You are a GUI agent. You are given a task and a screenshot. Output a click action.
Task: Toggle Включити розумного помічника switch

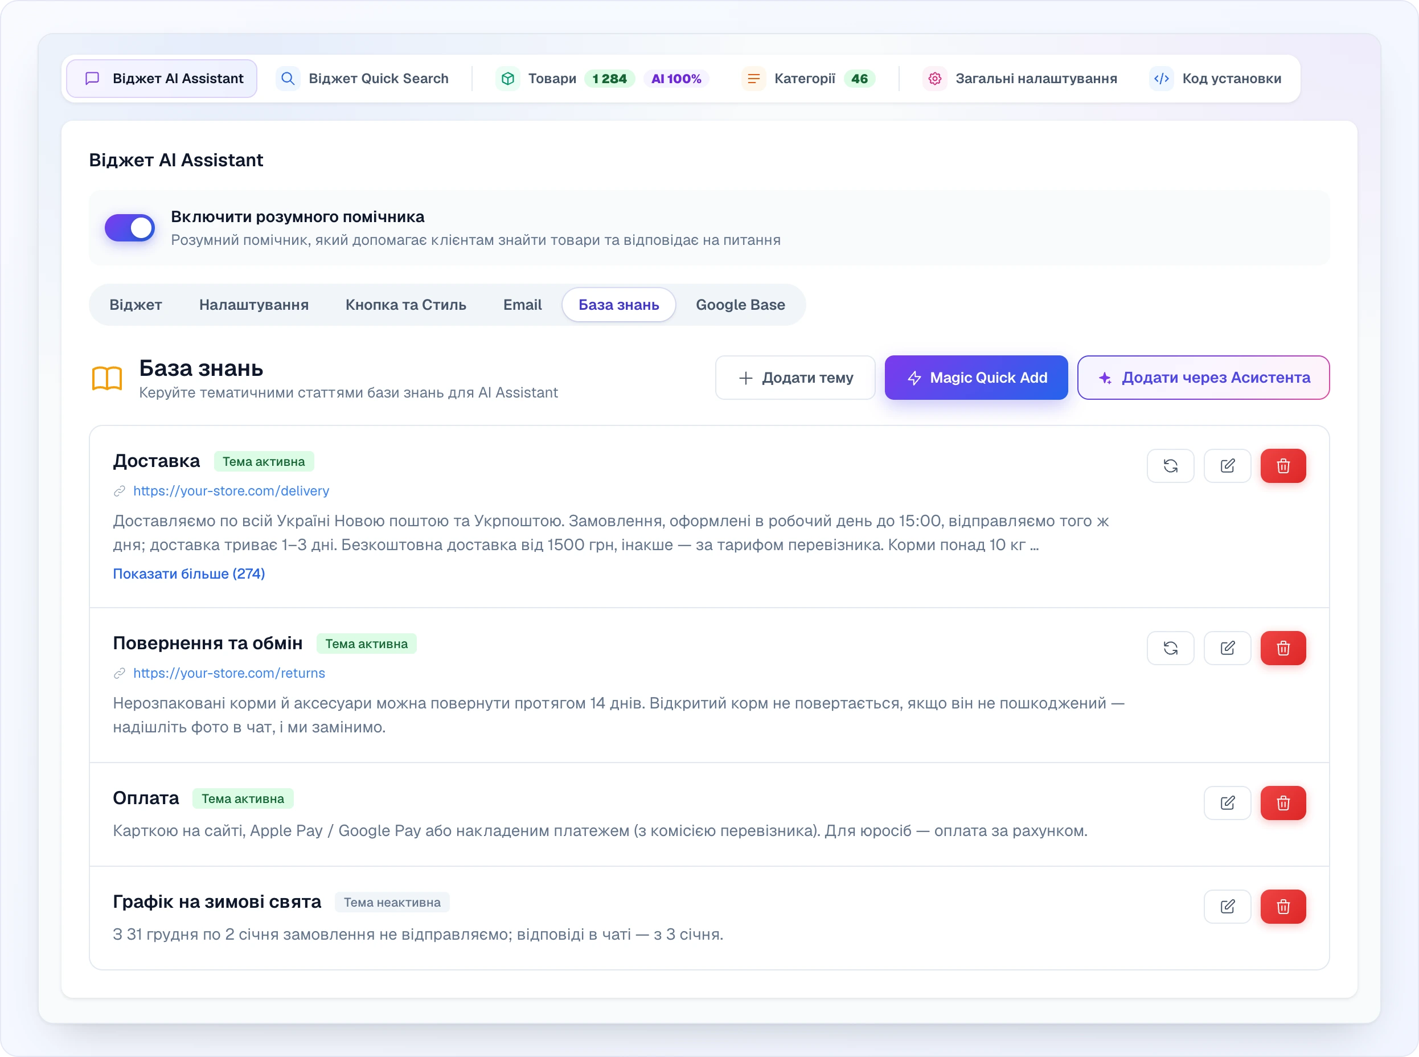(x=130, y=228)
